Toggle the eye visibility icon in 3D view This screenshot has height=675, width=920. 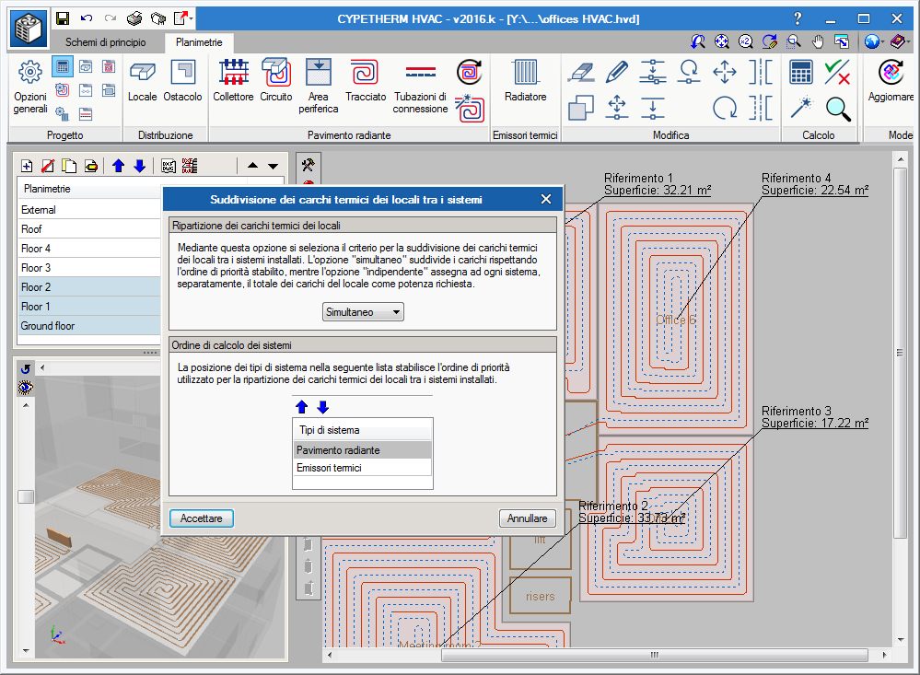tap(25, 388)
